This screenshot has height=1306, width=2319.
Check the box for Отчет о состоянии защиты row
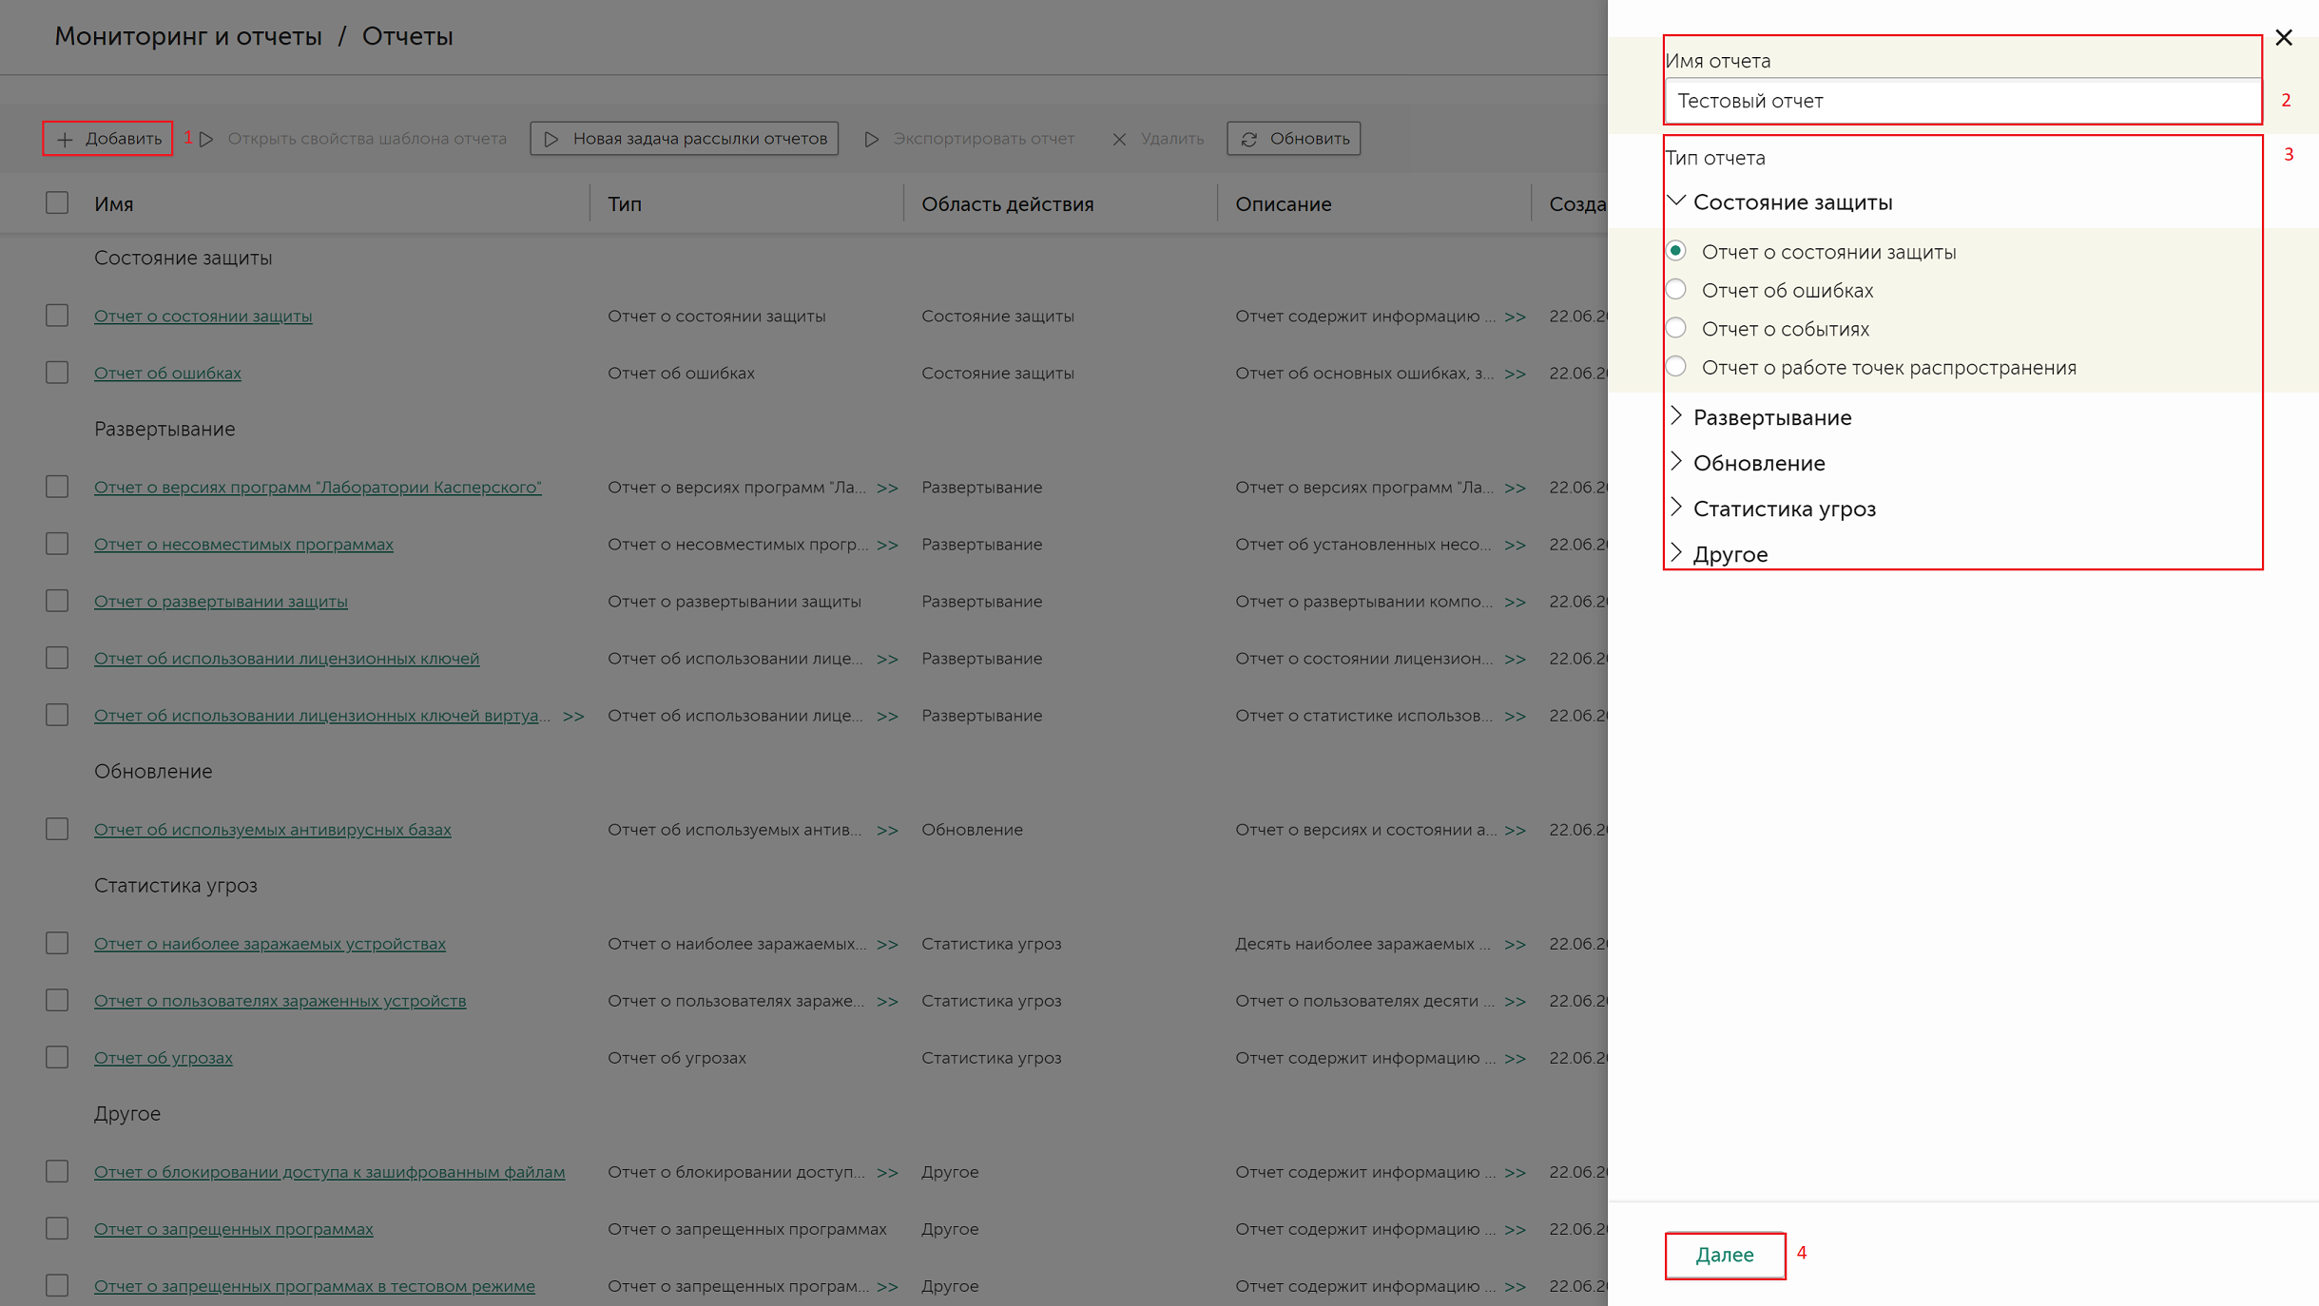[57, 316]
